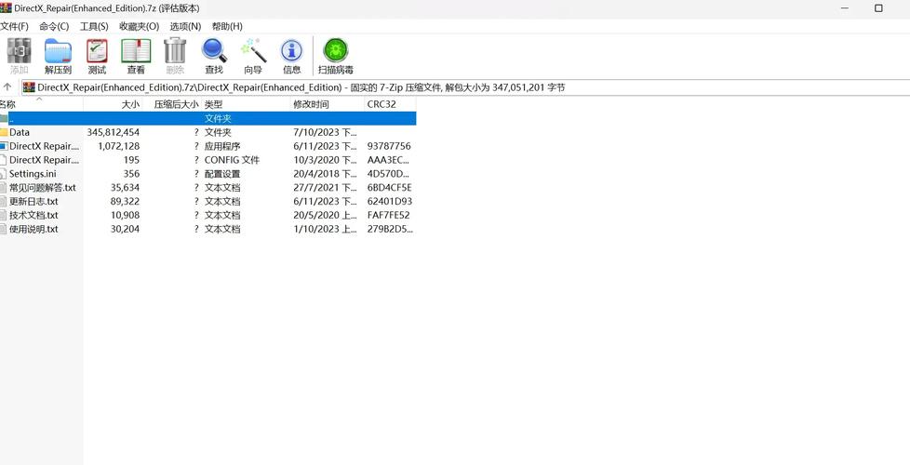
Task: Click the CONFIG 文件 type cell
Action: [232, 160]
